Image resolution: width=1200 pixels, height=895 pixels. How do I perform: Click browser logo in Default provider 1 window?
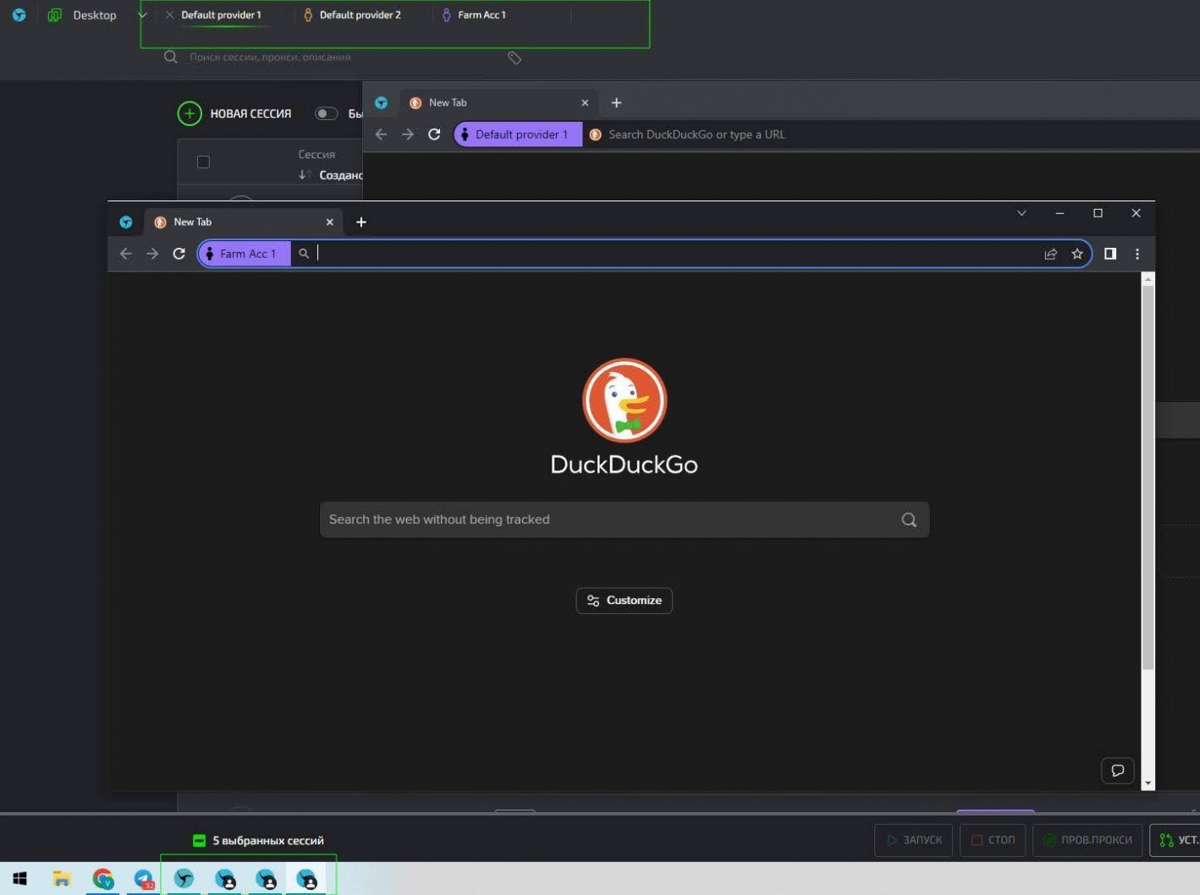(x=382, y=102)
